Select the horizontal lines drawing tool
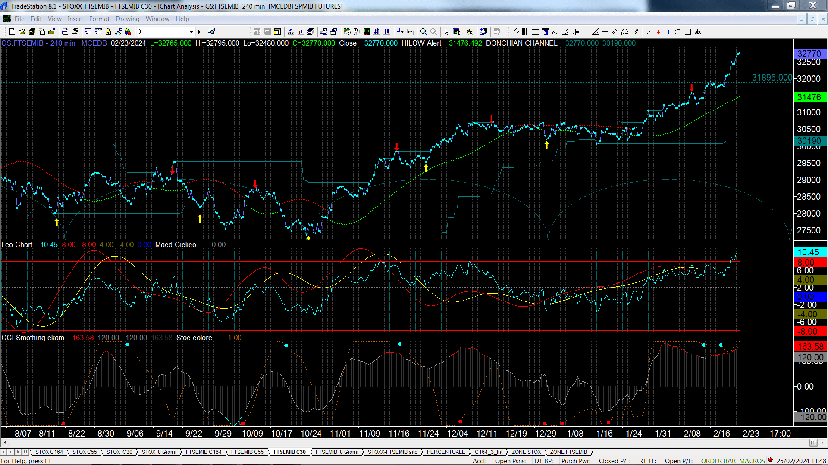The width and height of the screenshot is (828, 465). [535, 31]
